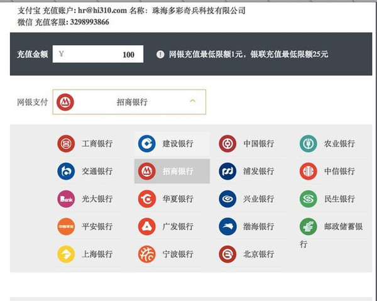377x301 pixels.
Task: Click the 中信银行 red logo icon
Action: point(309,172)
